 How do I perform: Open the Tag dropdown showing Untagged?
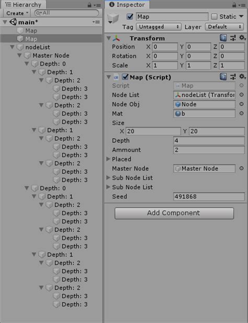(x=159, y=27)
